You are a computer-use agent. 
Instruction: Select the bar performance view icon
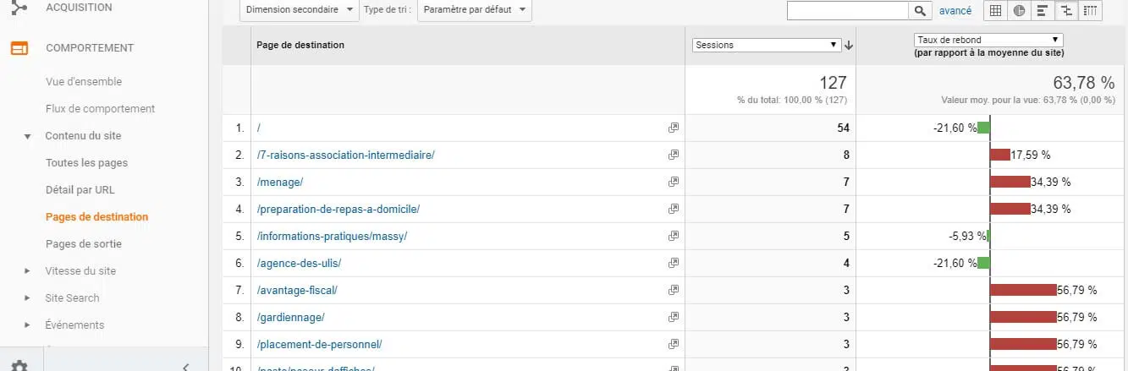(x=1043, y=11)
